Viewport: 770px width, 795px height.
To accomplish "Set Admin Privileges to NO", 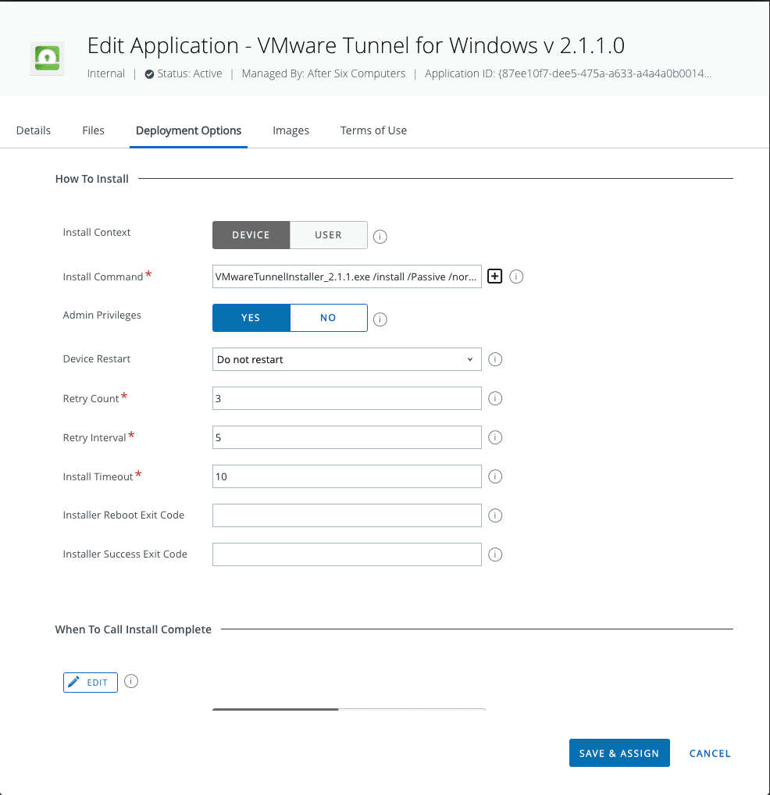I will click(328, 318).
